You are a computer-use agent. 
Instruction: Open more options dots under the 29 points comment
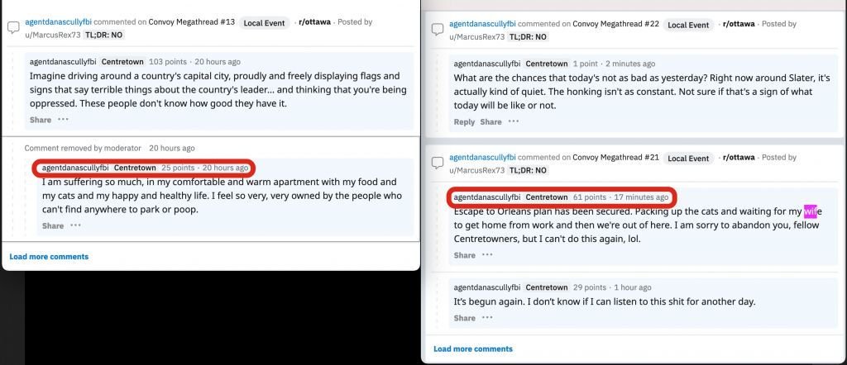point(487,318)
